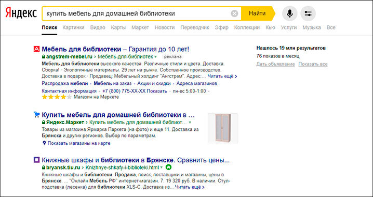
Task: Open the result Купить мебель для домашней библиотеки
Action: coord(118,115)
